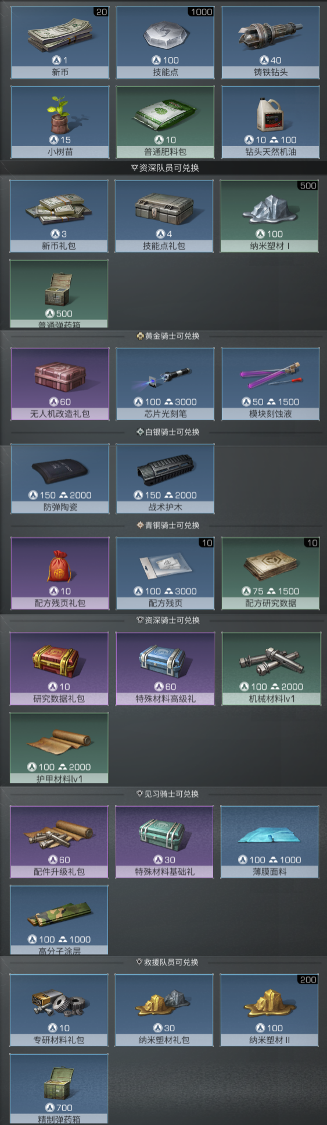Pick the 纳米塑材 I material
Screen dimensions: 327x1125
point(269,216)
